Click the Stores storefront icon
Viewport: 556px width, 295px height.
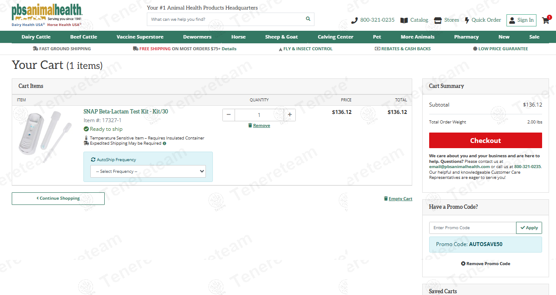(438, 20)
